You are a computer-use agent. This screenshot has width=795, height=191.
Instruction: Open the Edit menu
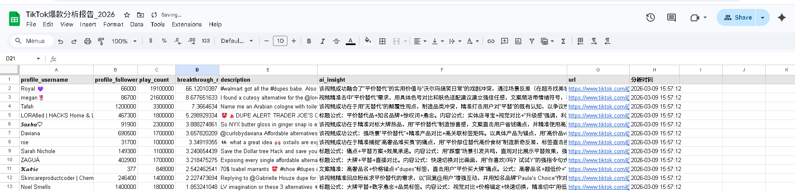click(x=48, y=24)
